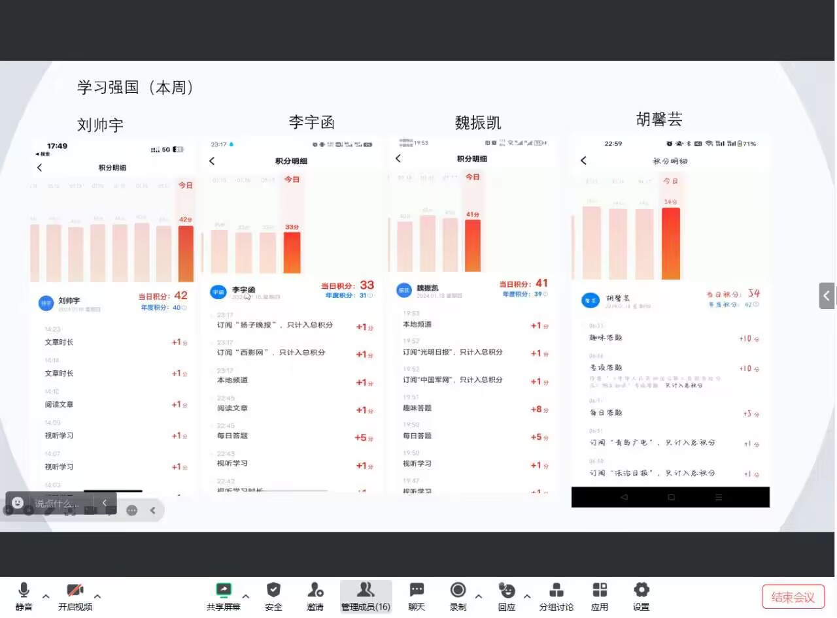This screenshot has width=837, height=618.
Task: Toggle the microphone mute (静音) button
Action: pos(24,591)
